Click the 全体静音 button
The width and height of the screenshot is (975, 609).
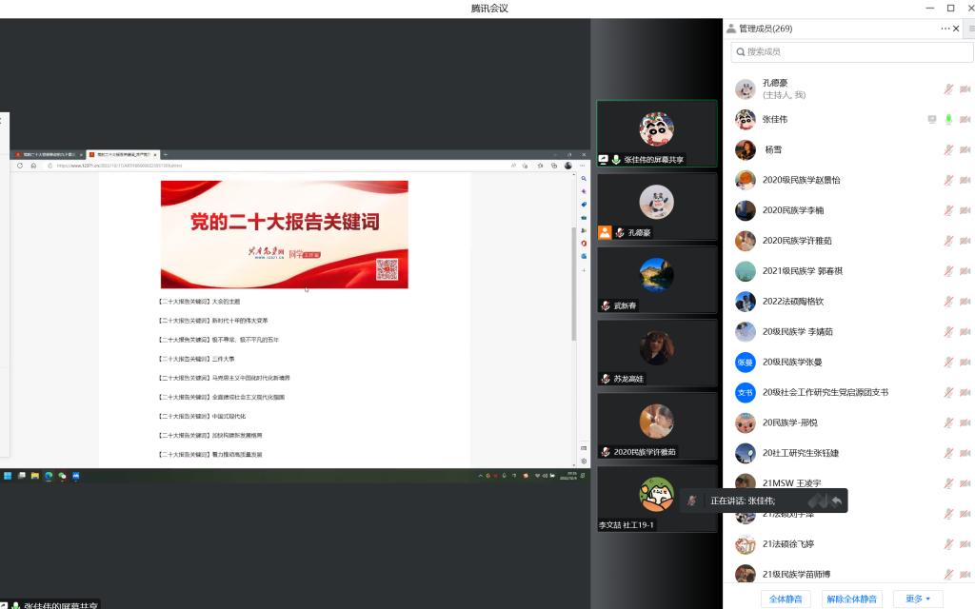point(785,599)
